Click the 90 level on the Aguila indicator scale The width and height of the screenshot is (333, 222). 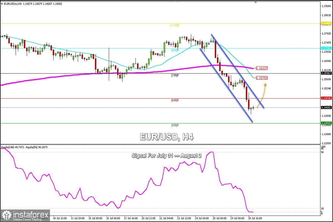322,152
